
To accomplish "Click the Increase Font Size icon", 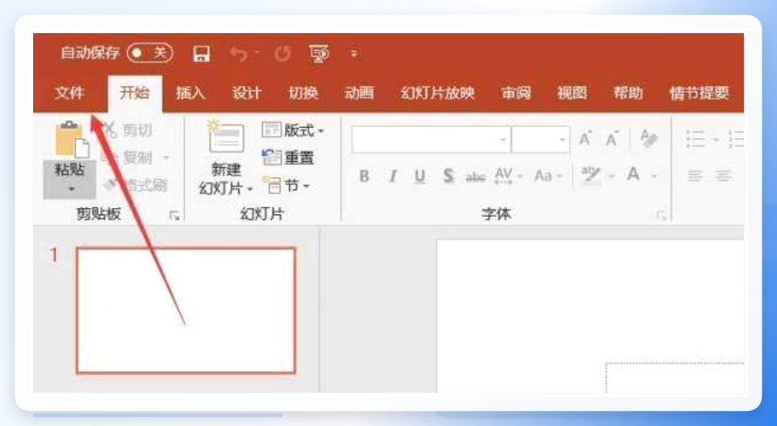I will click(x=586, y=139).
